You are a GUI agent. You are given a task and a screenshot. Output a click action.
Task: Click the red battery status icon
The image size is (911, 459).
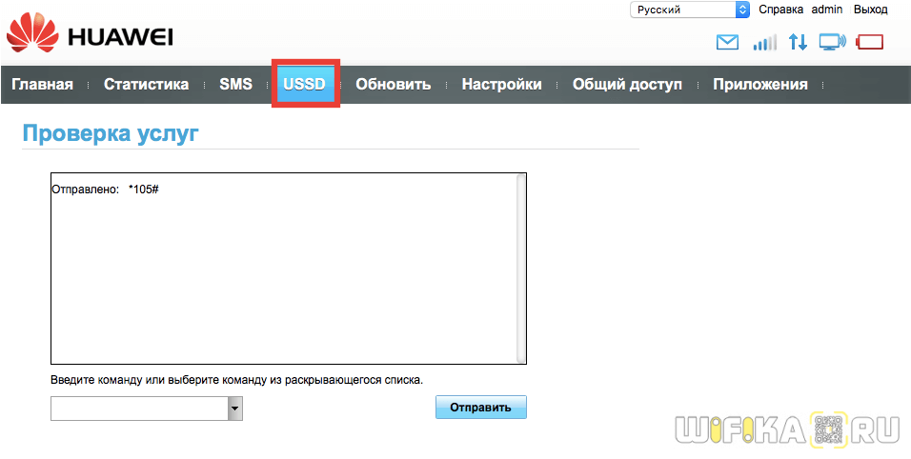pyautogui.click(x=870, y=42)
